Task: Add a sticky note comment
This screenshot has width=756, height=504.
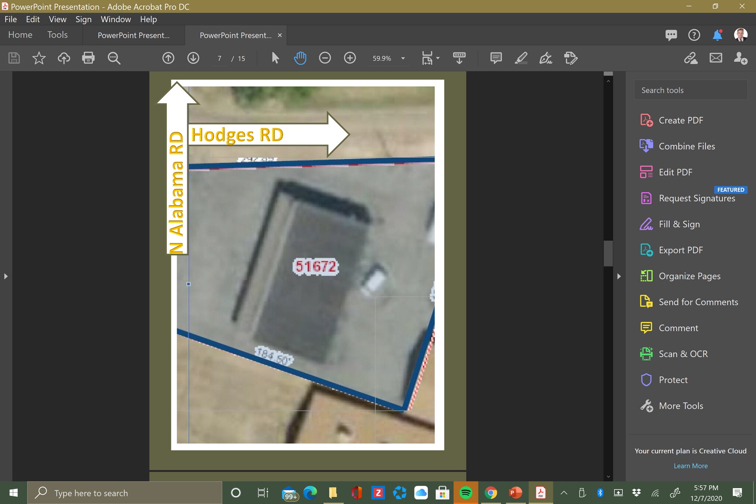Action: (x=496, y=58)
